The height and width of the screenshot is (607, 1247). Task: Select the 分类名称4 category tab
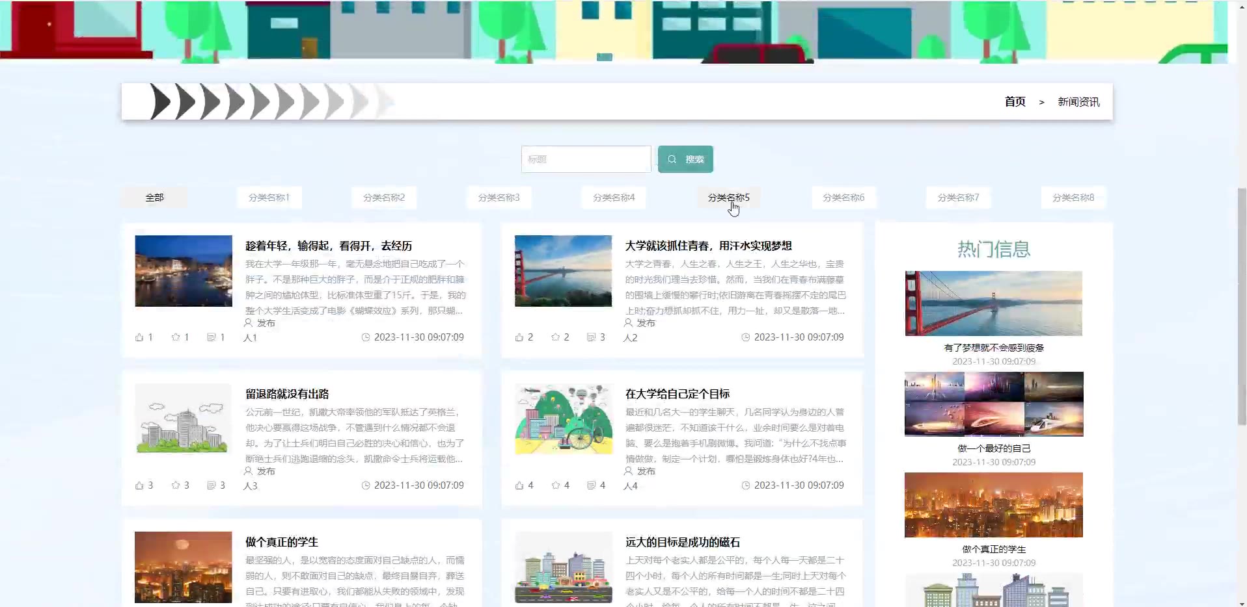click(614, 198)
